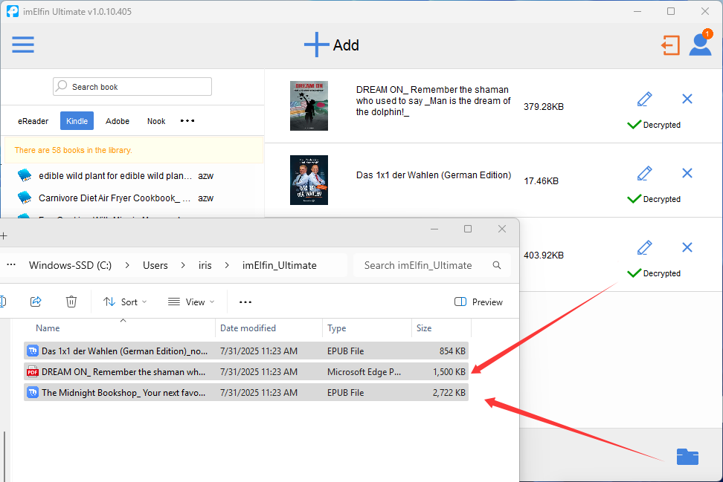Expand chevron after Windows-SSD (C:)
The width and height of the screenshot is (723, 482).
[127, 265]
